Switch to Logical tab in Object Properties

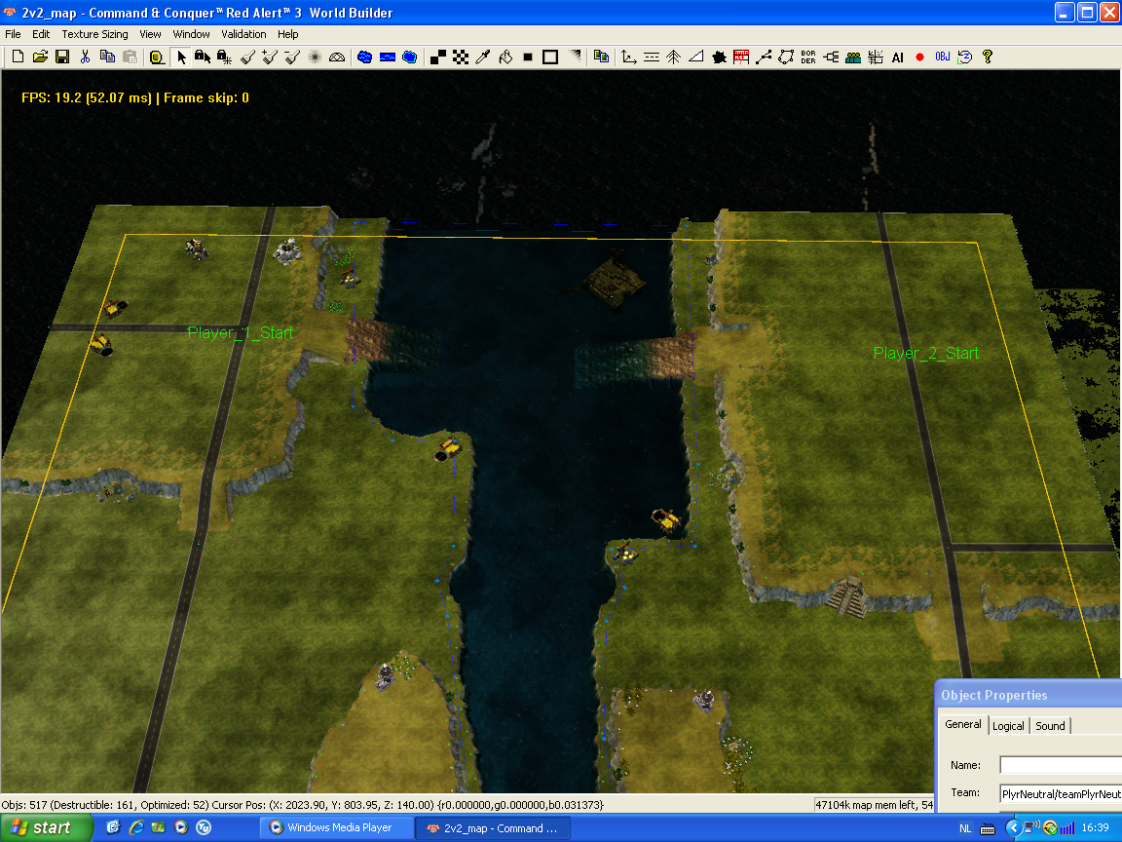click(x=1008, y=726)
